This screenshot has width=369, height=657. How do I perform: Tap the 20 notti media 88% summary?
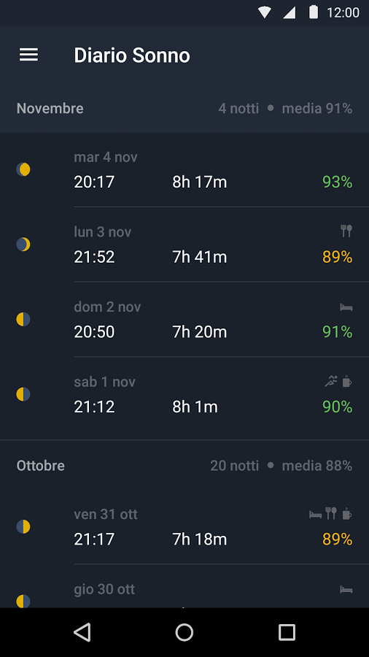tap(281, 466)
